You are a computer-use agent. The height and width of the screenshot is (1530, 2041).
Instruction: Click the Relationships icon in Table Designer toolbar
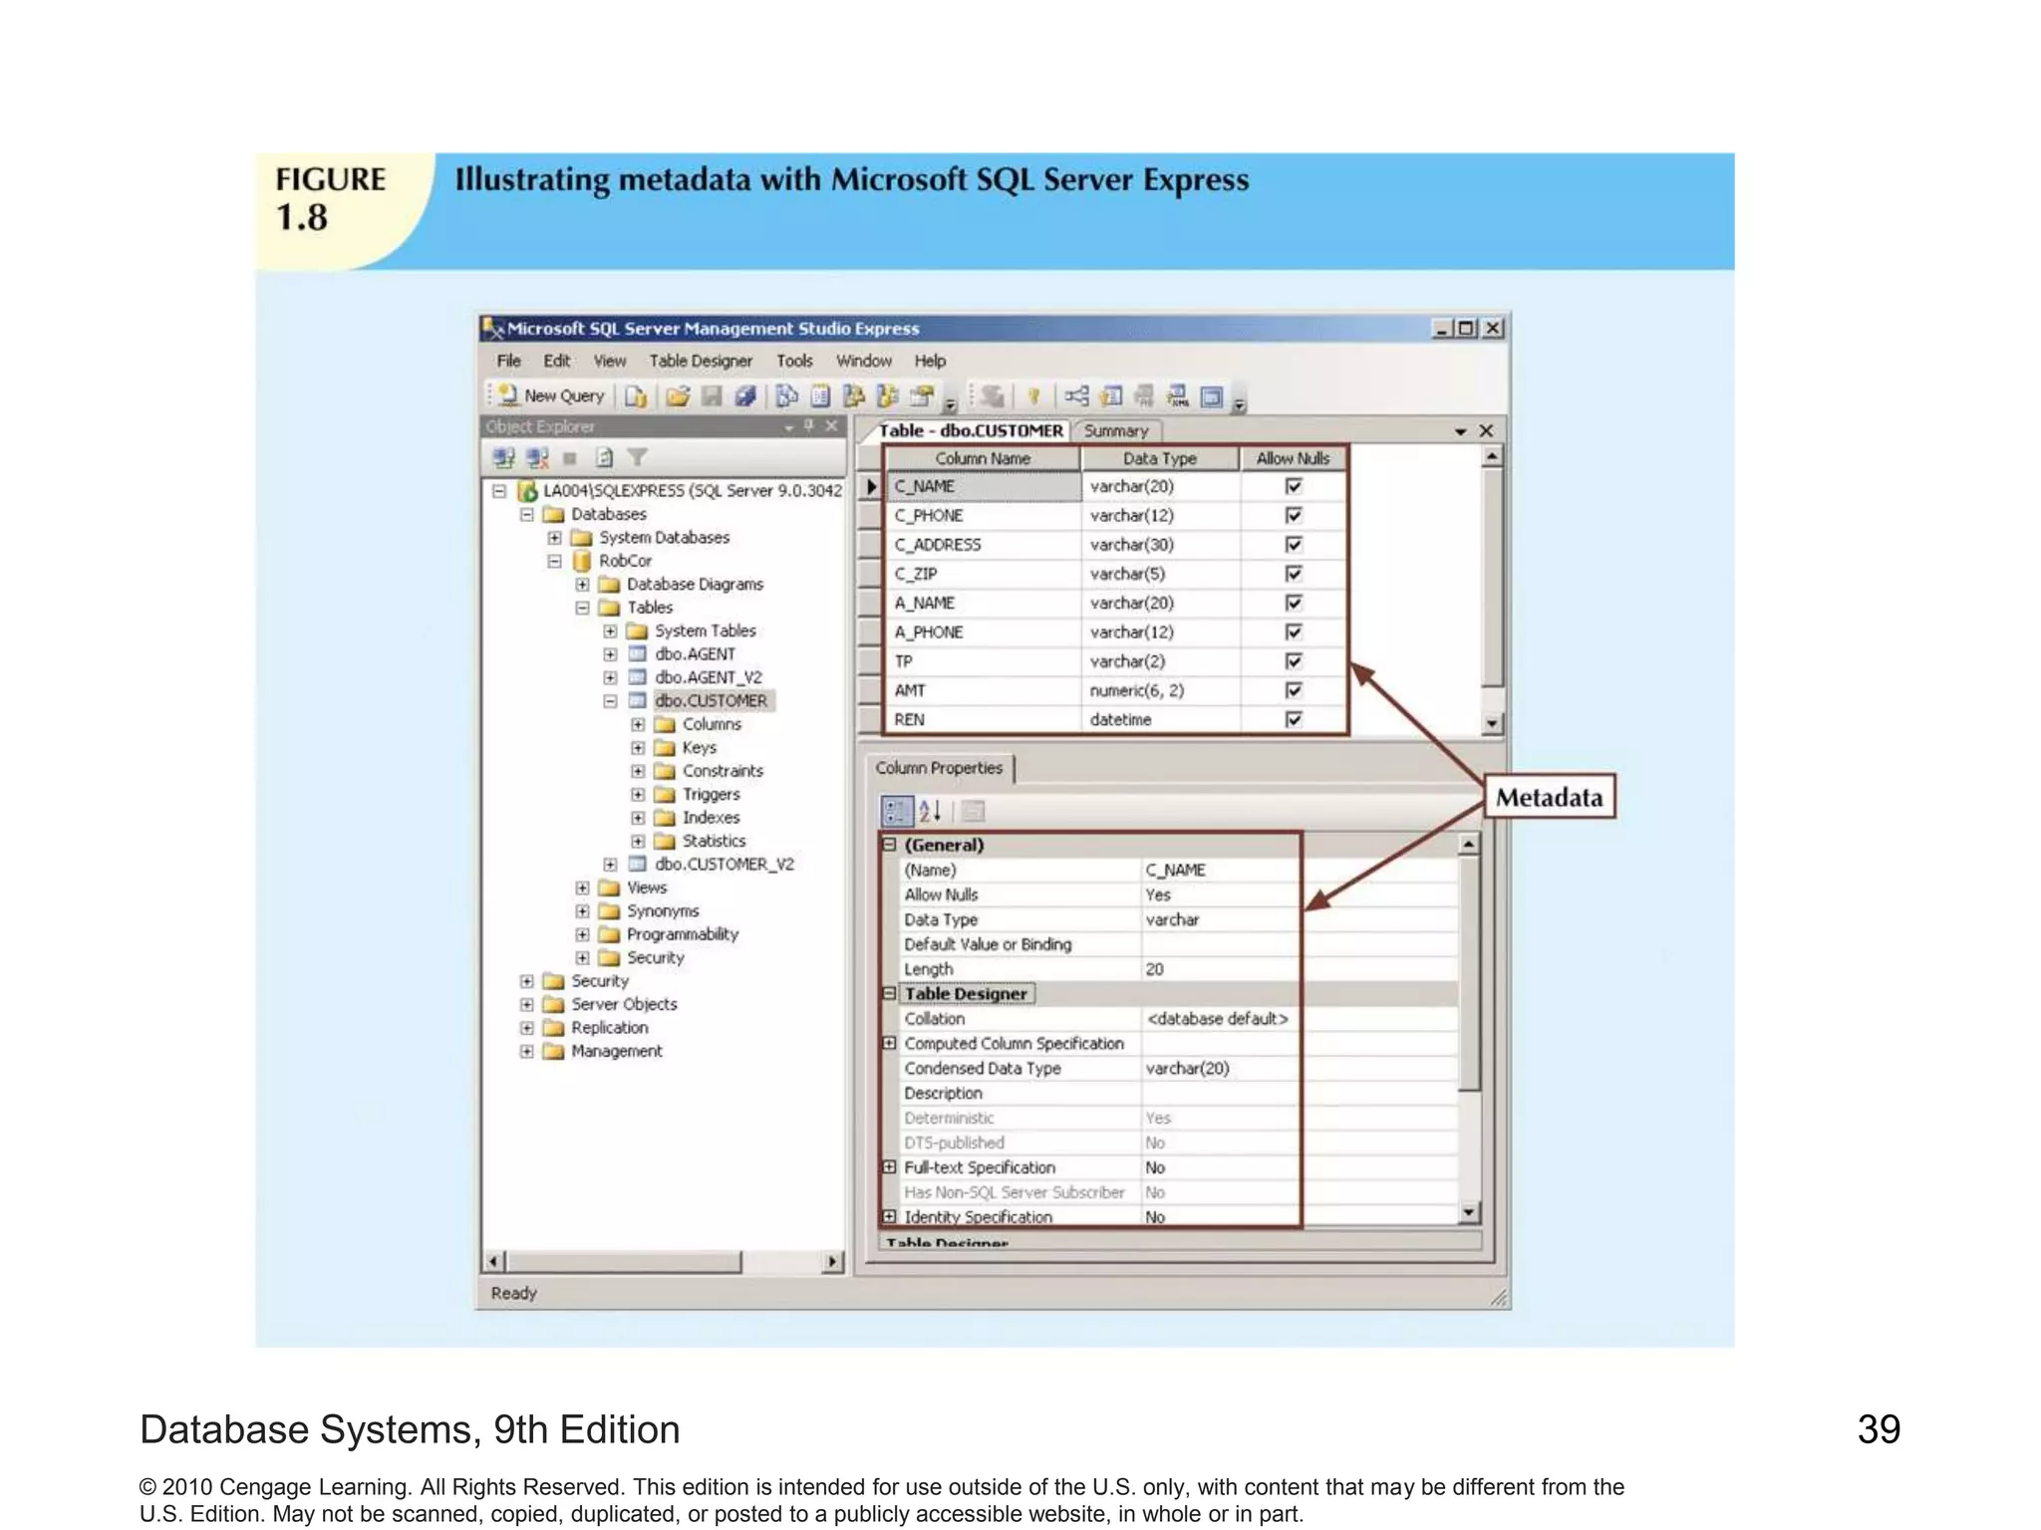(1076, 396)
